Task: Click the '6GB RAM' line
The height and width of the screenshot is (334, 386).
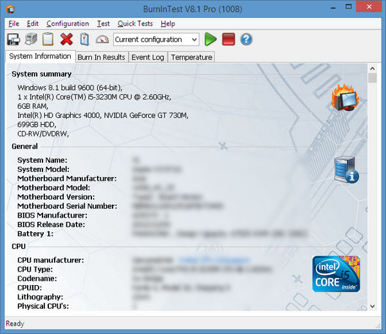Action: pyautogui.click(x=33, y=106)
